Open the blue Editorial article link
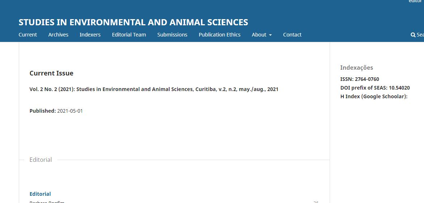Viewport: 424px width, 203px height. click(x=40, y=194)
